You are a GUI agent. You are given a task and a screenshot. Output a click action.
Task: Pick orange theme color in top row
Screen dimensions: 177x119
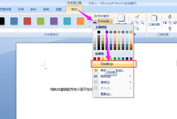(x=131, y=32)
